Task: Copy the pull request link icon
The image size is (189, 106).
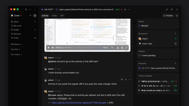Action: [167, 9]
